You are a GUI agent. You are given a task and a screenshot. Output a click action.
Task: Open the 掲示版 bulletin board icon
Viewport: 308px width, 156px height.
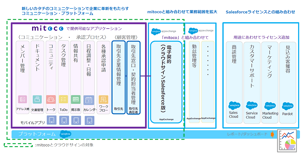pyautogui.click(x=75, y=99)
